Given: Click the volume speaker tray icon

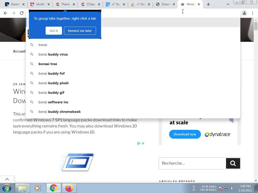Looking at the screenshot, I should point(233,188).
